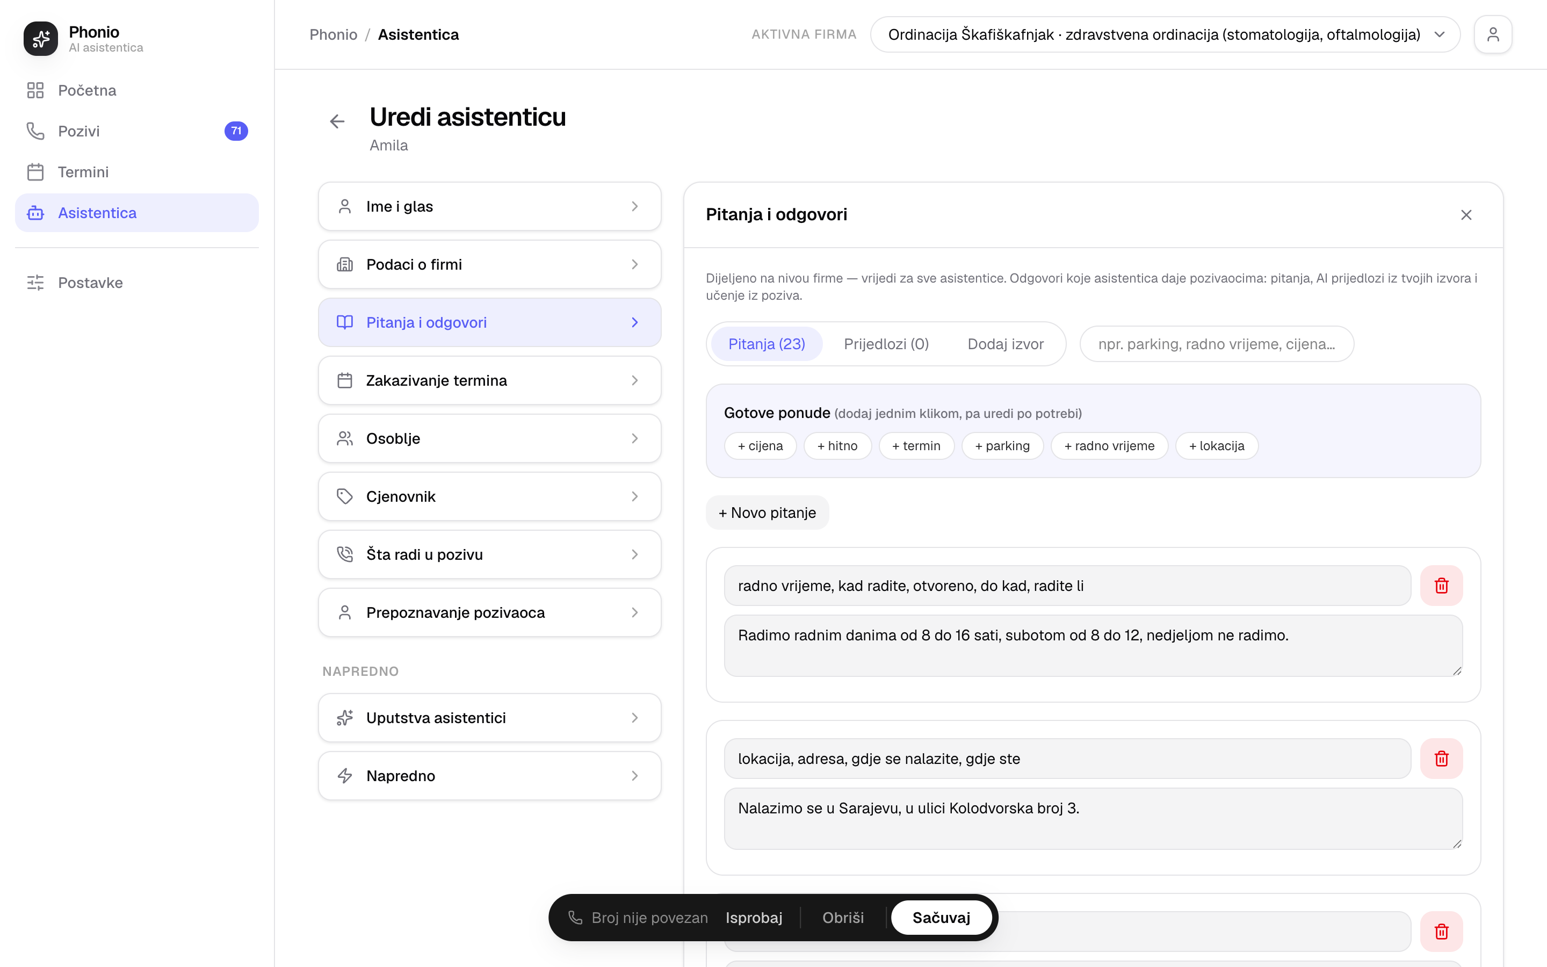
Task: Click the radno vrijeme keywords field
Action: pos(1067,586)
